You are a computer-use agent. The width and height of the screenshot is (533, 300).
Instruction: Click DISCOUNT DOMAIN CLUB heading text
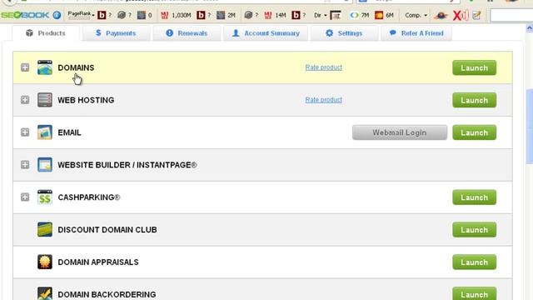pyautogui.click(x=107, y=230)
